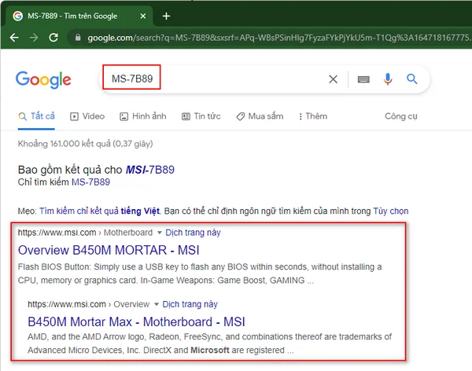Open the Tin tức news tab

click(x=201, y=116)
